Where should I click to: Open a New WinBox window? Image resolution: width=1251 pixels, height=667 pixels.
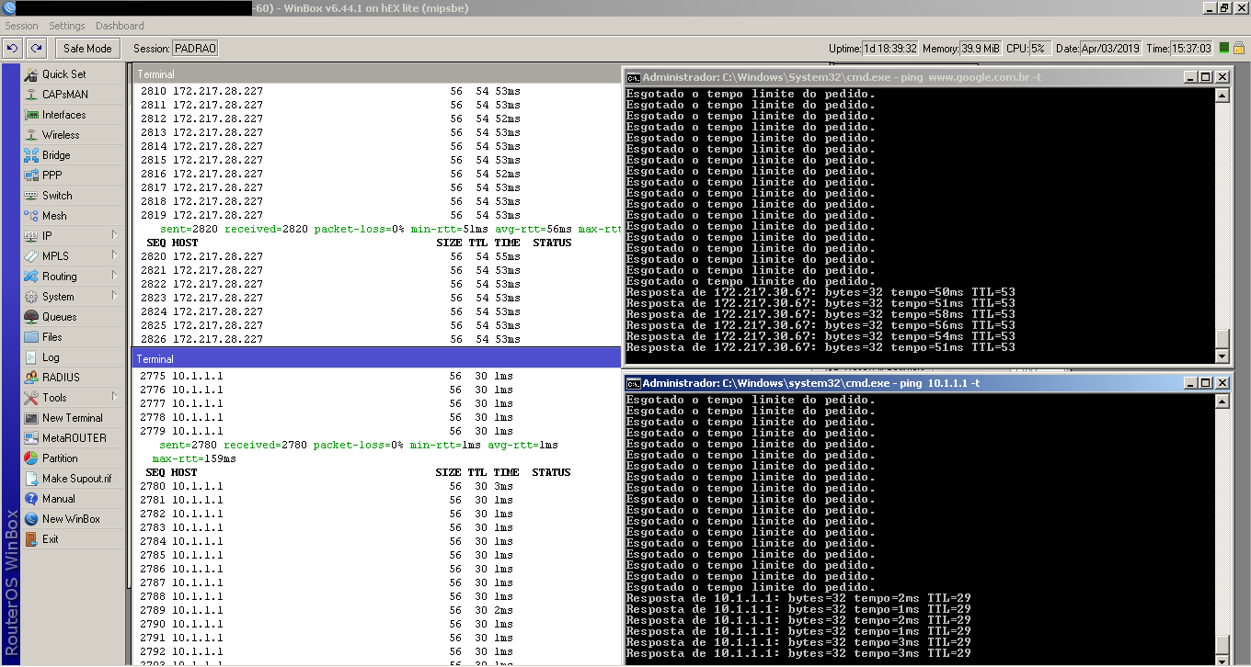72,519
